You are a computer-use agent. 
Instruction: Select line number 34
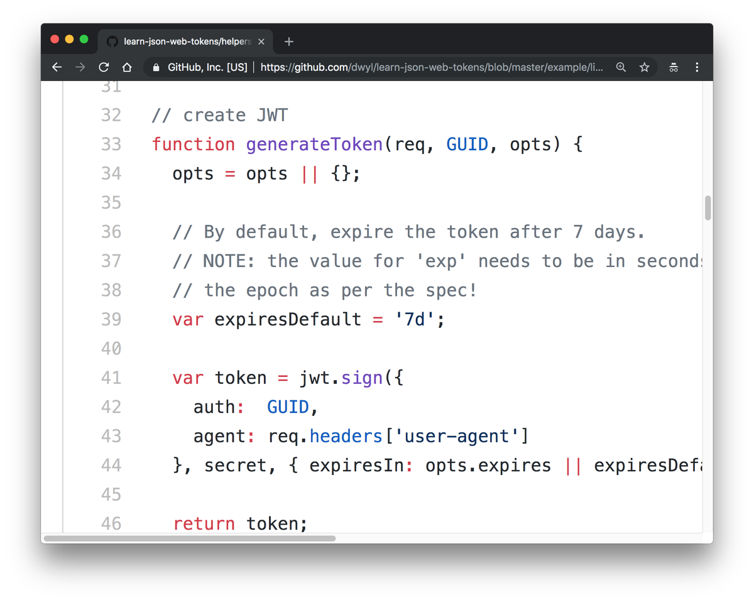[111, 173]
